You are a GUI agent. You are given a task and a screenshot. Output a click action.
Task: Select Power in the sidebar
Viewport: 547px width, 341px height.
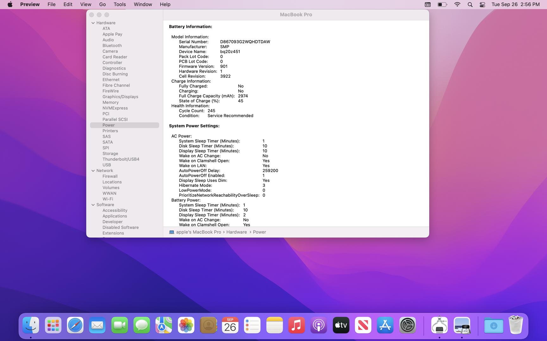point(124,125)
